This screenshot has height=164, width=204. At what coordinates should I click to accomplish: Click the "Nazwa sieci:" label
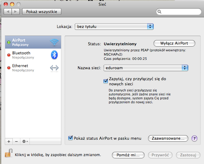pyautogui.click(x=89, y=68)
